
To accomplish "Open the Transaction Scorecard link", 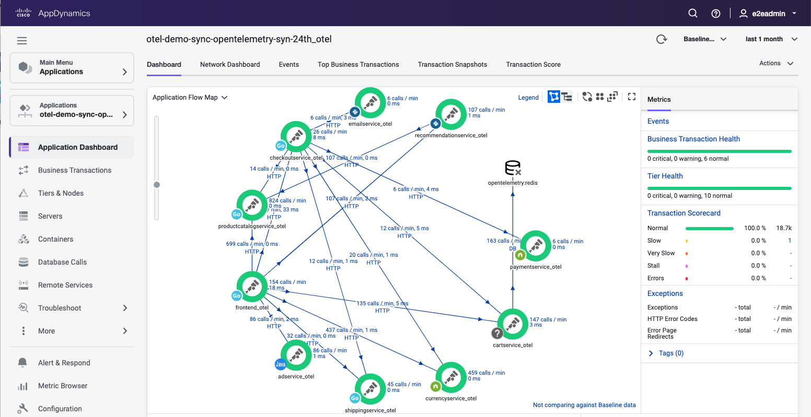I will [683, 213].
